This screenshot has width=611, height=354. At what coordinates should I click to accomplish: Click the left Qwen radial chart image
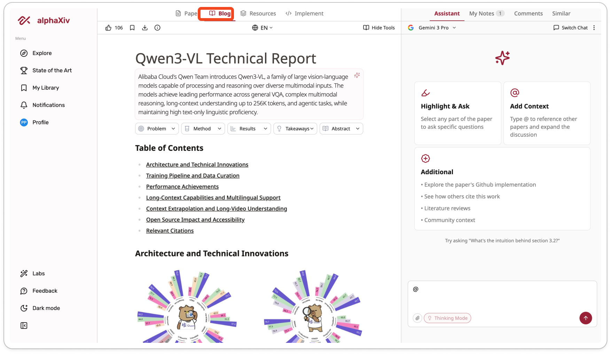click(x=187, y=306)
